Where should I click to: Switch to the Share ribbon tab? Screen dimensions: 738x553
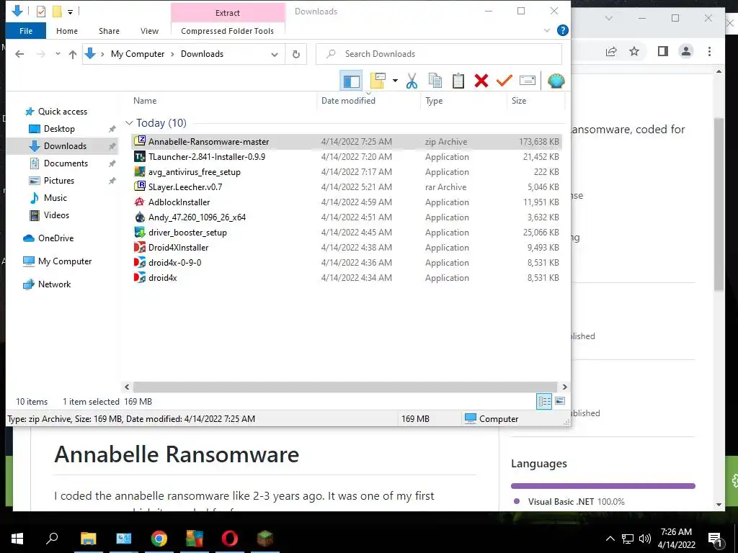(109, 31)
